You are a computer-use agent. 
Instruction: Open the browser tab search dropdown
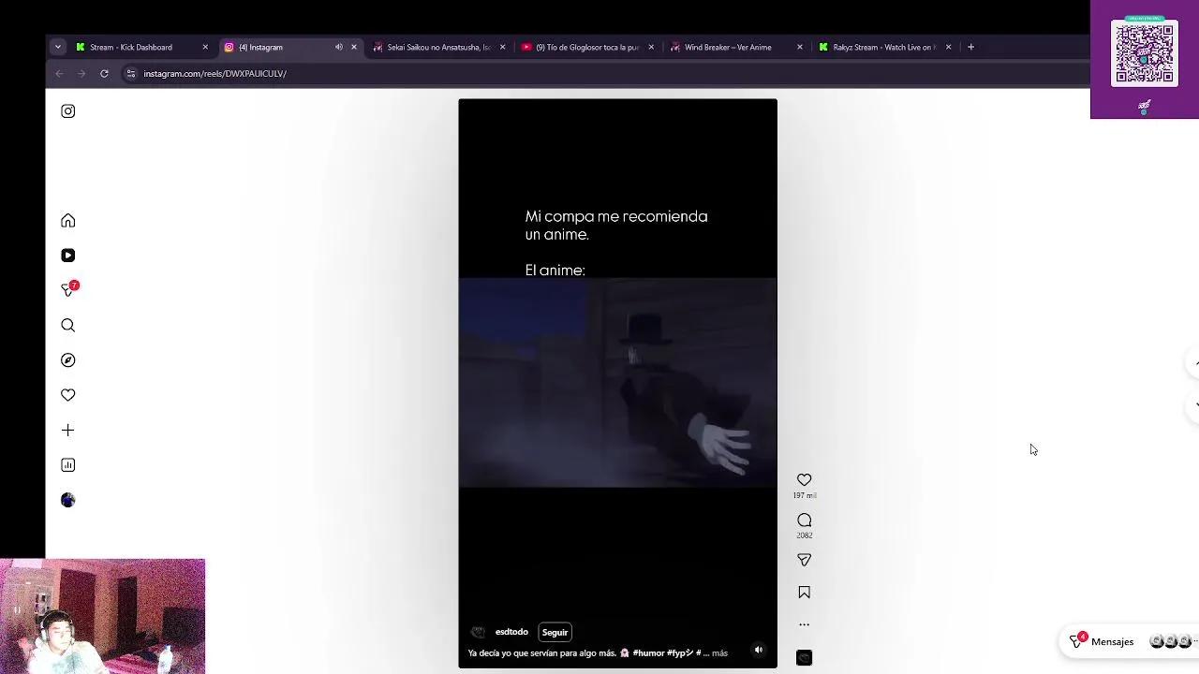pyautogui.click(x=58, y=47)
